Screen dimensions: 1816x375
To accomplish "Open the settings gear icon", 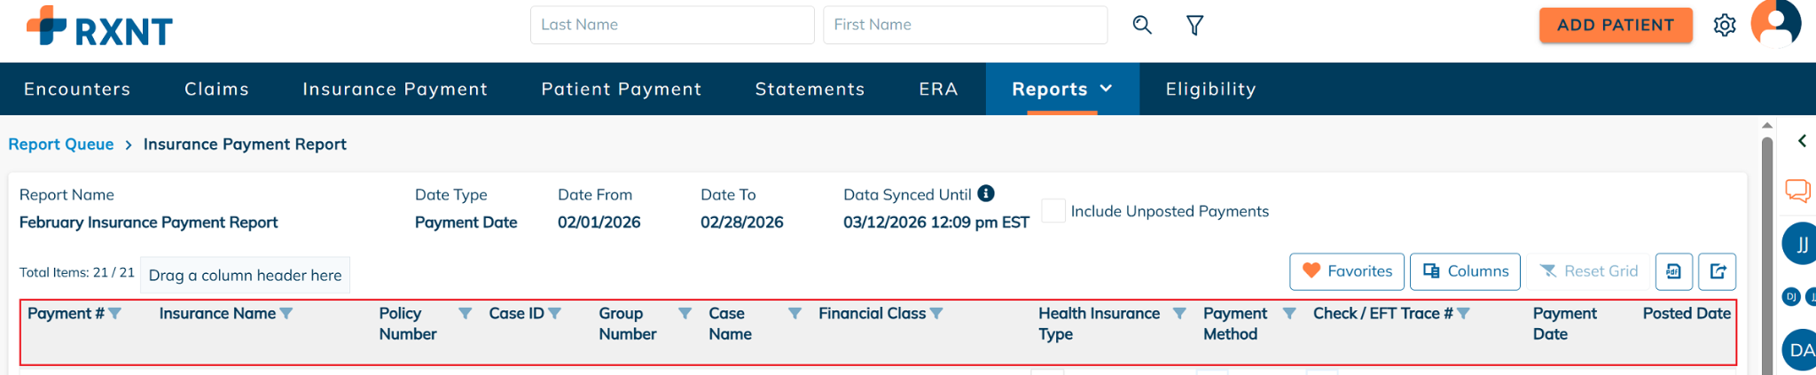I will 1724,25.
